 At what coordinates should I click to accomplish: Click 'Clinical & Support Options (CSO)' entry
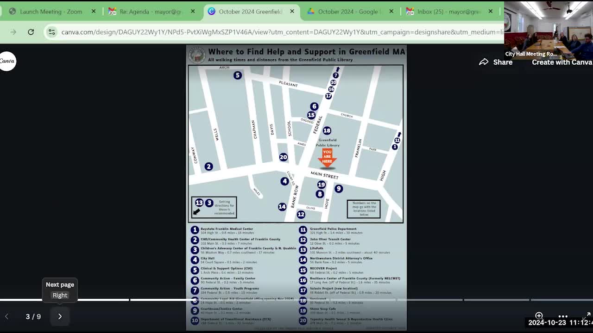tap(227, 269)
